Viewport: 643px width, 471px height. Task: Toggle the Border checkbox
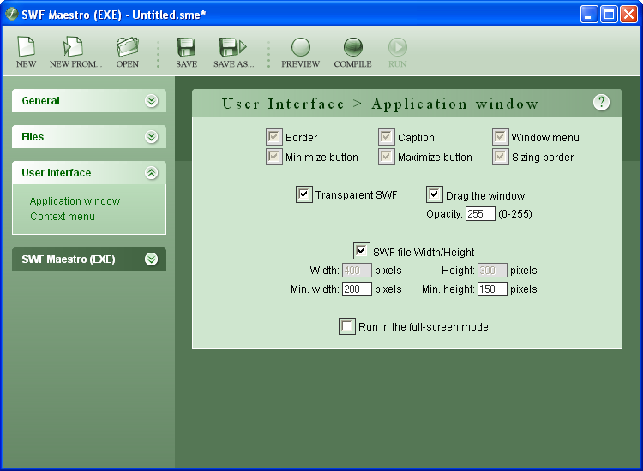tap(274, 137)
